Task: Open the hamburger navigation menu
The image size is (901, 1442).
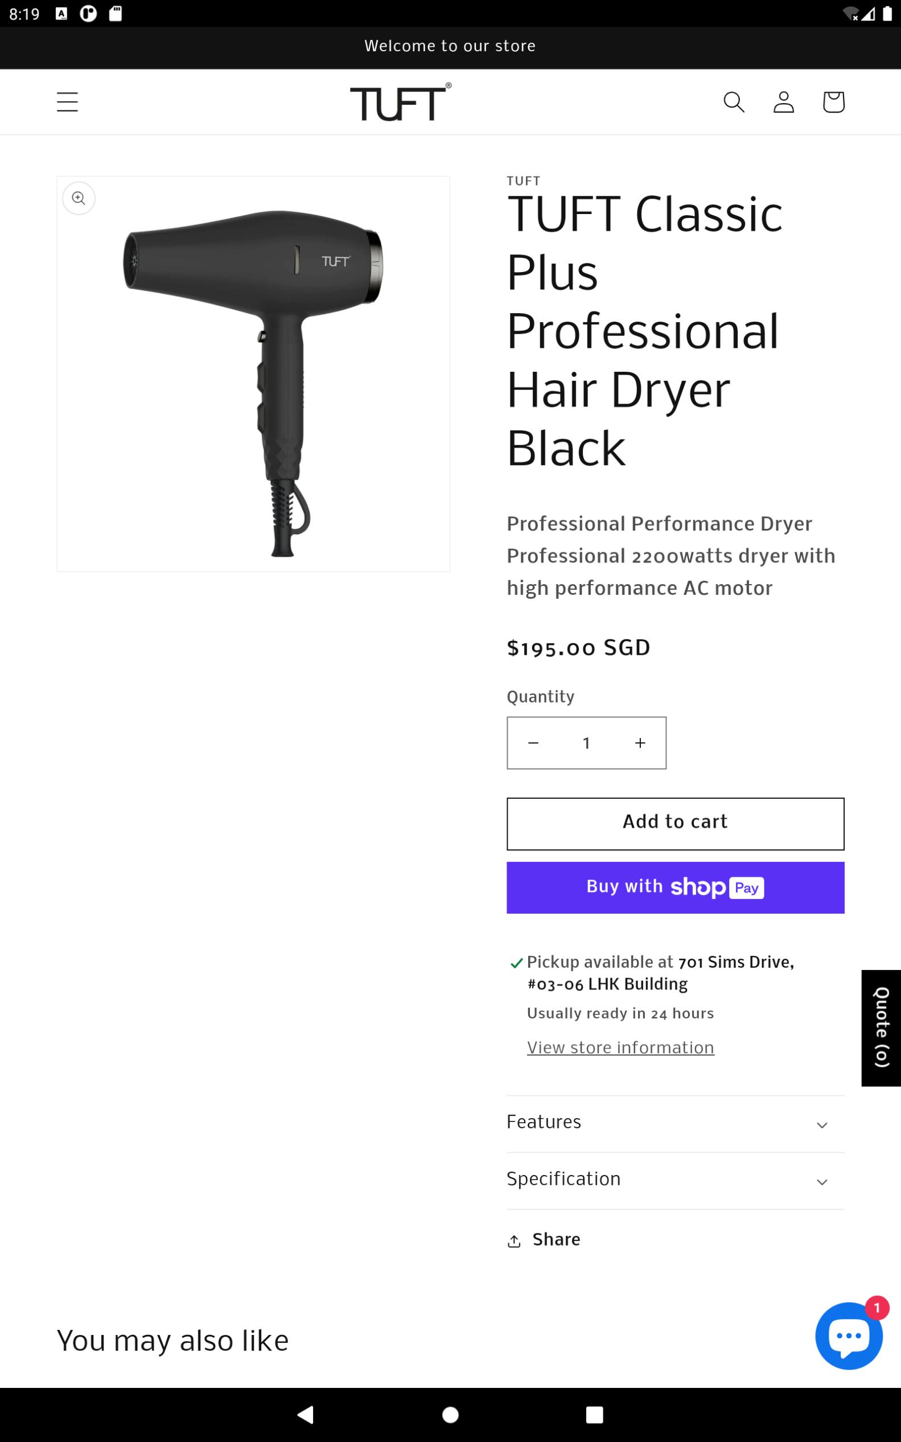Action: (67, 102)
